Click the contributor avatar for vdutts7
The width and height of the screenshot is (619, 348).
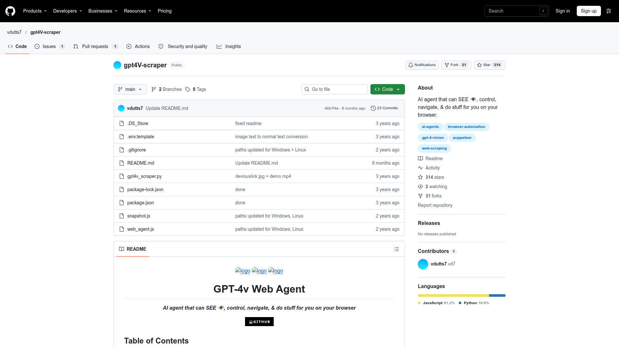click(x=423, y=264)
